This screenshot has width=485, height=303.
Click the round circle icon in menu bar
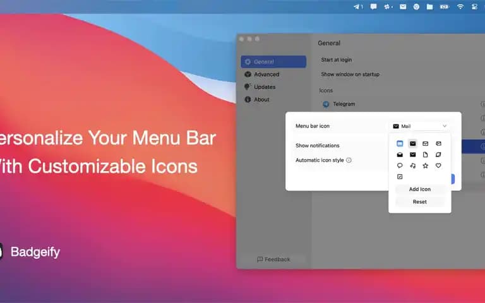tap(416, 6)
